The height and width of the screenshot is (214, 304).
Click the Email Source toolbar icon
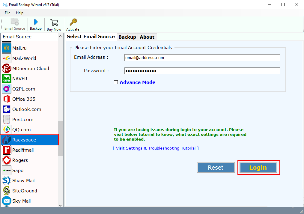point(15,22)
